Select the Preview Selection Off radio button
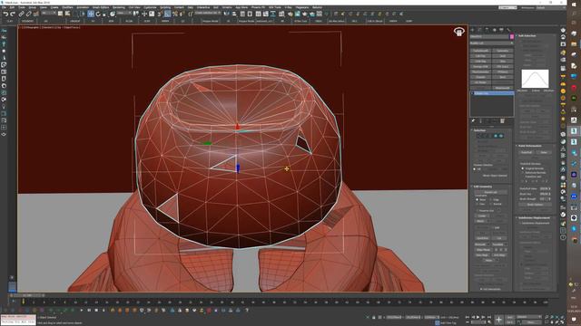This screenshot has height=326, width=581. coord(474,169)
